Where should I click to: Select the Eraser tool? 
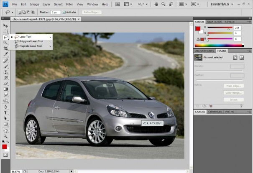(x=6, y=83)
